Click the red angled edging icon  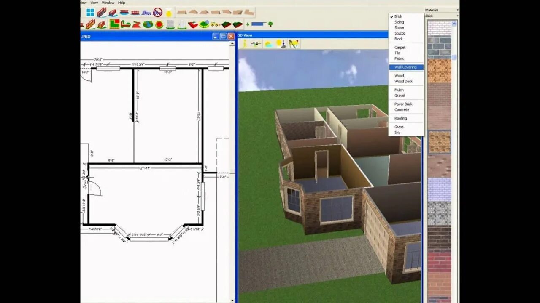coord(193,24)
